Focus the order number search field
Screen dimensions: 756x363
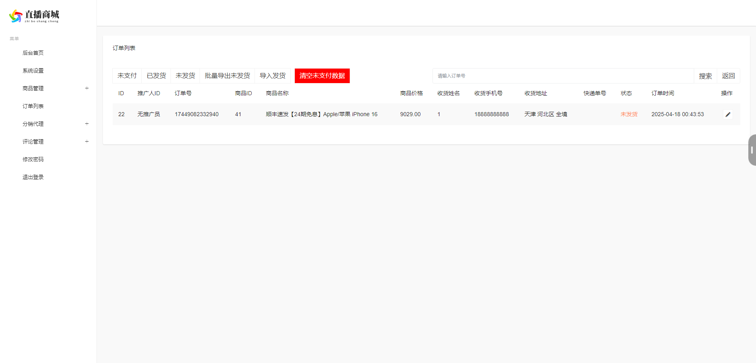coord(563,76)
